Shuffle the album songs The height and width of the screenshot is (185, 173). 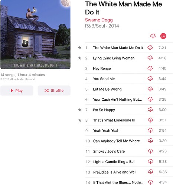pos(54,91)
